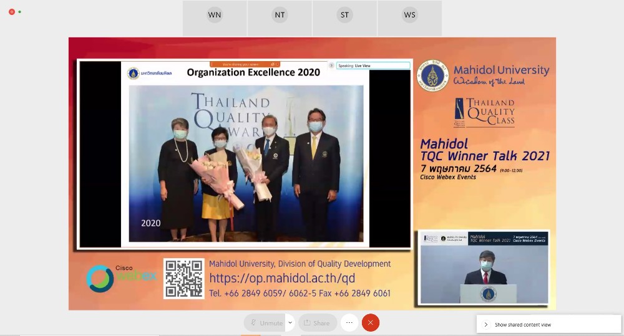Select WS participant thumbnail
Viewport: 624px width, 336px height.
pos(409,16)
